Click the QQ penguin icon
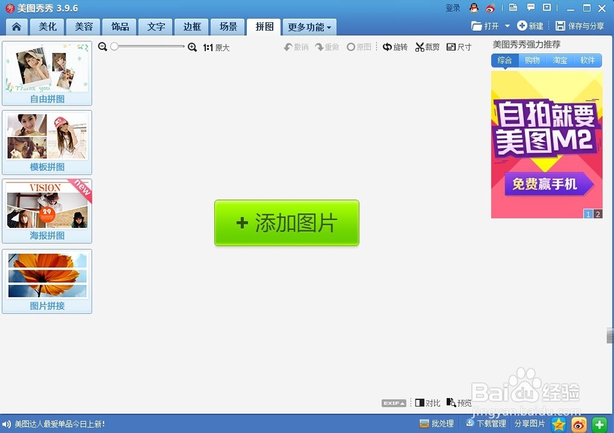The height and width of the screenshot is (433, 614). (x=474, y=8)
